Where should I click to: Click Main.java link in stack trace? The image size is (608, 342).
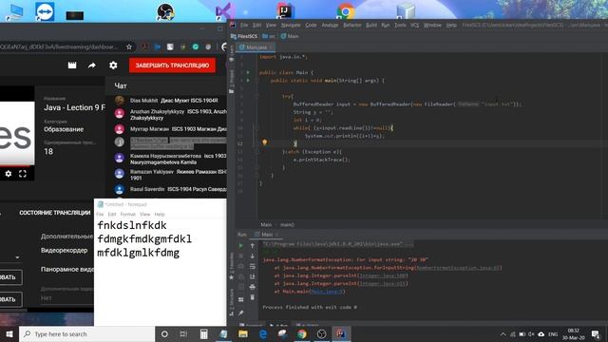click(x=327, y=292)
